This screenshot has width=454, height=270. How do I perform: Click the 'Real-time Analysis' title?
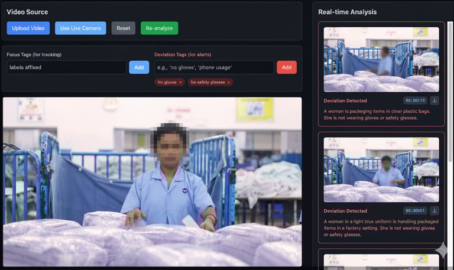coord(348,12)
